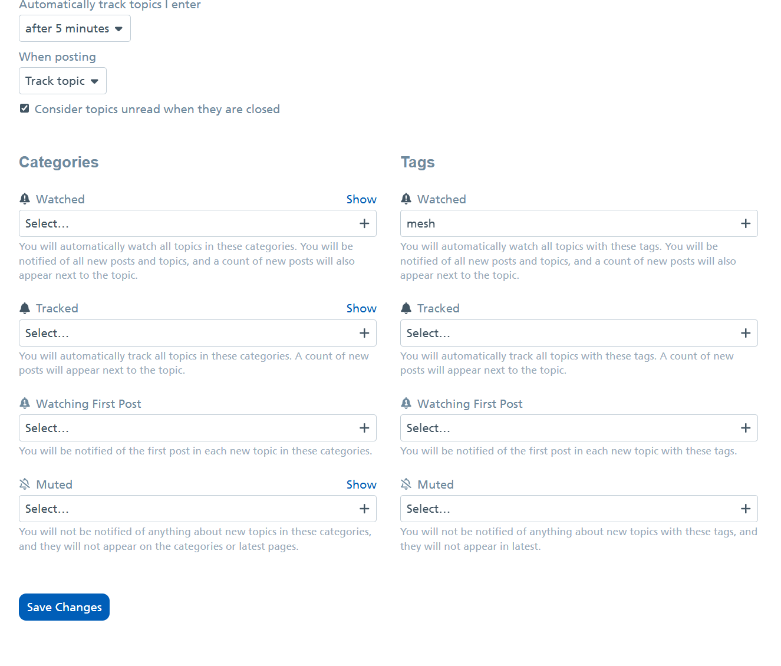
Task: Click Show link next to Categories Watched
Action: tap(361, 199)
